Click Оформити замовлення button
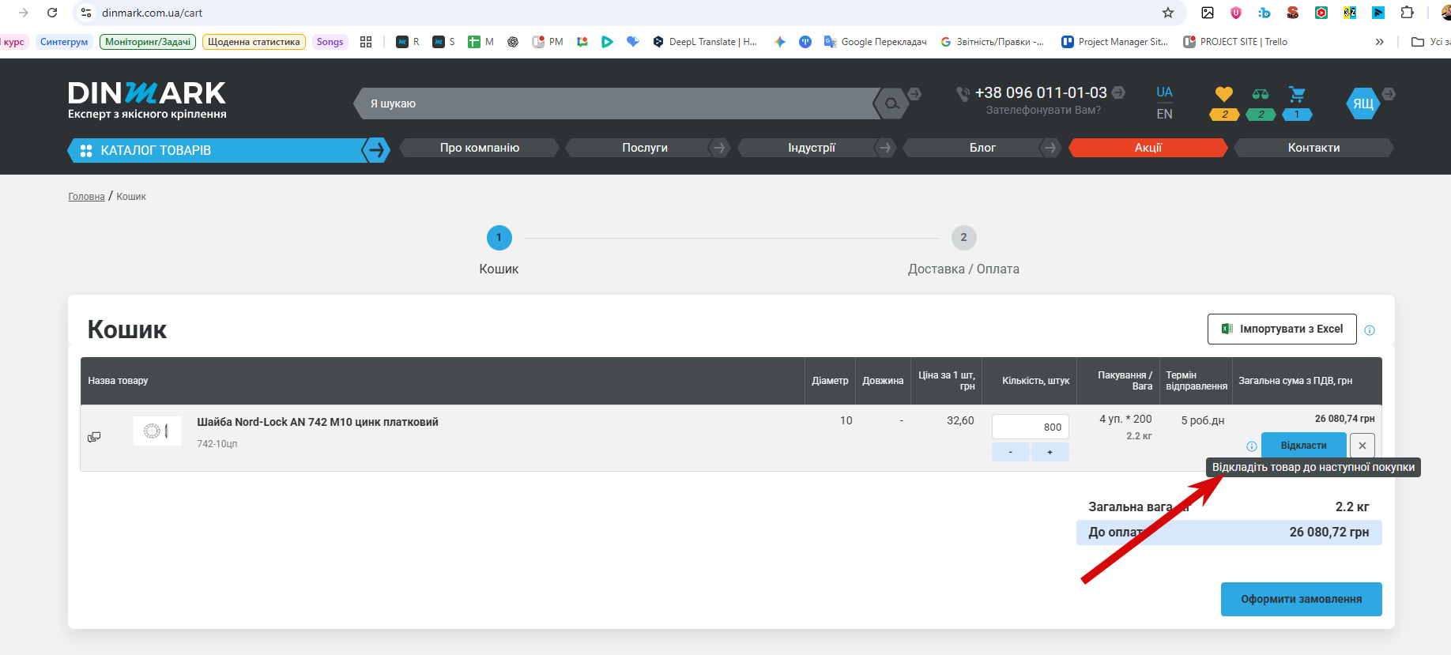Image resolution: width=1451 pixels, height=655 pixels. (1301, 599)
